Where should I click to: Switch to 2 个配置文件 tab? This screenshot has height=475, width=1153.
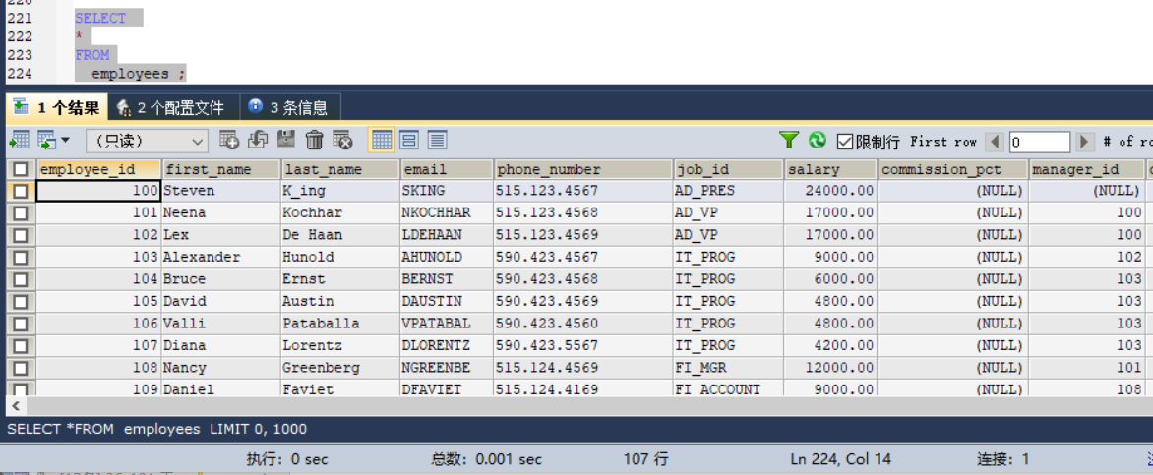(173, 108)
